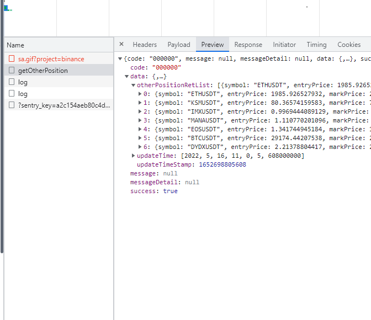Click the messageDetail: null line
Viewport: 371px width, 320px height.
coord(165,183)
